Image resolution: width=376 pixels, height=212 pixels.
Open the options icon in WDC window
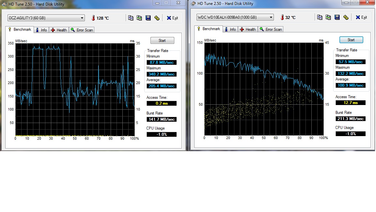[x=346, y=17]
